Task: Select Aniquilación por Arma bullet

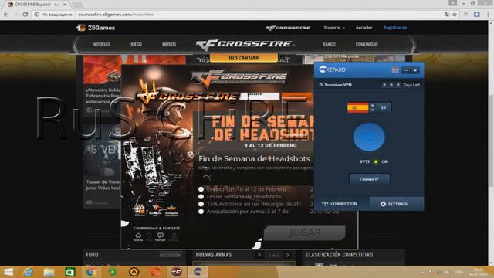Action: [x=201, y=212]
